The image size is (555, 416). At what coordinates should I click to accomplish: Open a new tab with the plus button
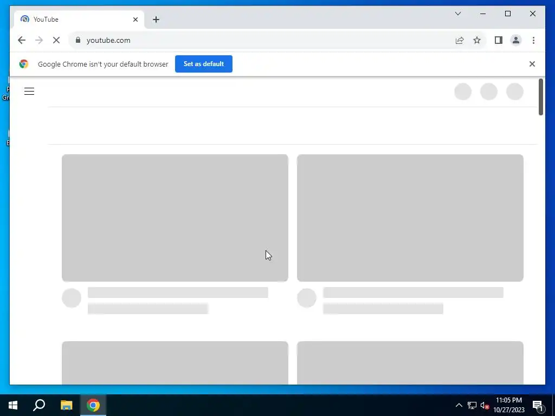pos(156,19)
